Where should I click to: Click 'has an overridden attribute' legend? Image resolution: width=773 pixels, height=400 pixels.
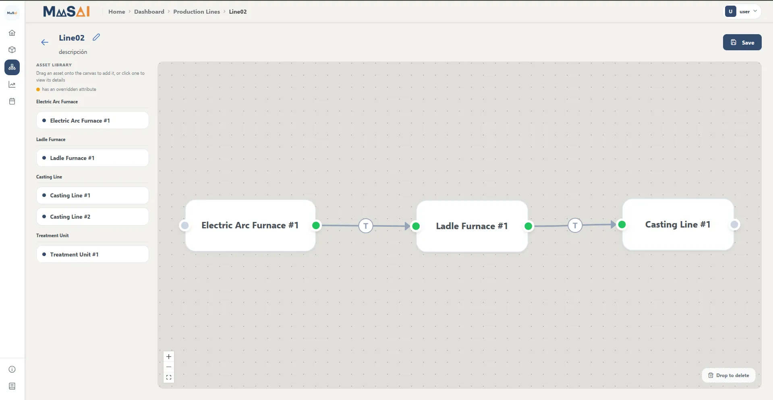[x=66, y=89]
